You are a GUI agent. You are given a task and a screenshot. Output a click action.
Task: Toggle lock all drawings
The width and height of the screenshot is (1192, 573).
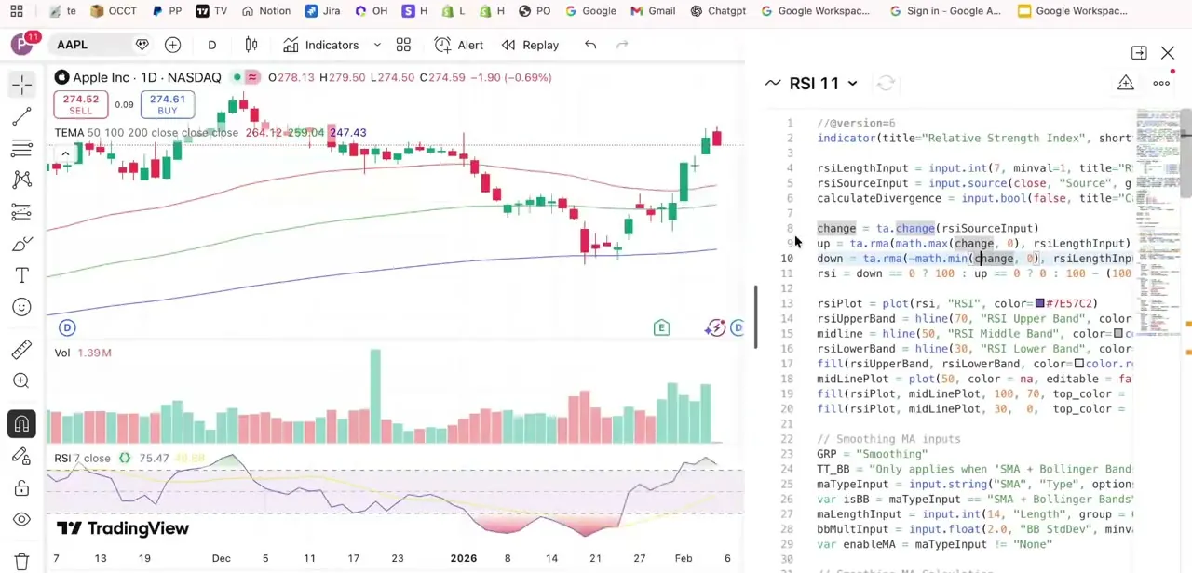coord(21,488)
